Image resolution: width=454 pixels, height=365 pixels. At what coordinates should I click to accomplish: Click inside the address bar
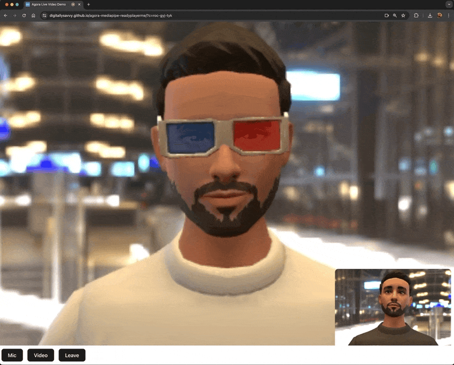pyautogui.click(x=142, y=16)
